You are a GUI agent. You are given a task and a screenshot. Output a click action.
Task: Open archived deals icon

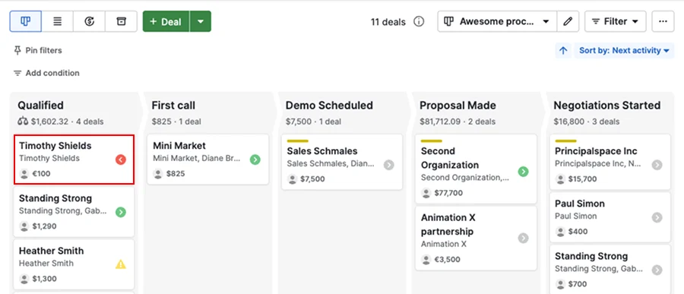(122, 21)
